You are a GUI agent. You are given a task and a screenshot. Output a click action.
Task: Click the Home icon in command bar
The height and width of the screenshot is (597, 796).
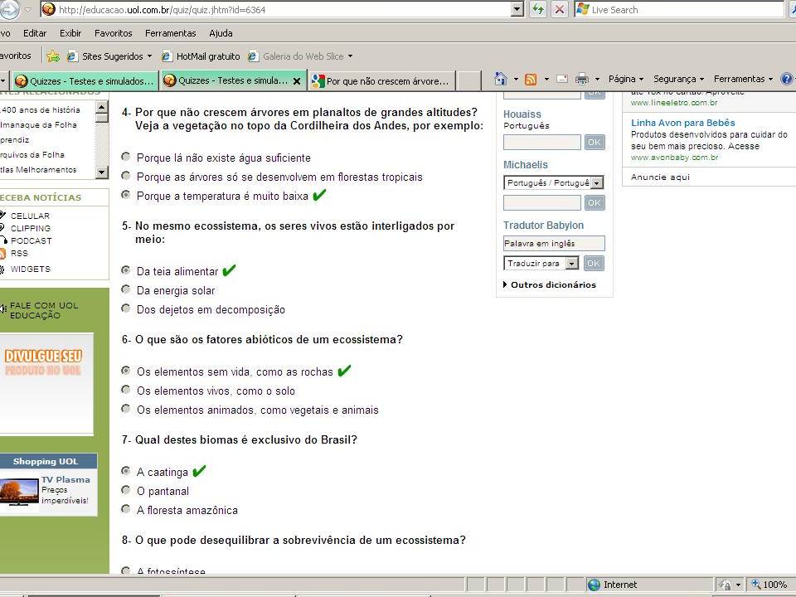tap(501, 79)
